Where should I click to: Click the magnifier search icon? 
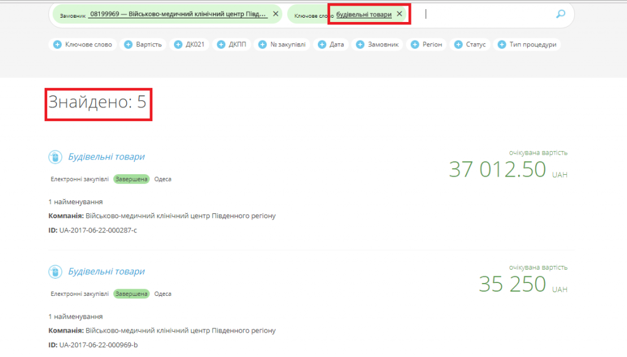(x=560, y=14)
